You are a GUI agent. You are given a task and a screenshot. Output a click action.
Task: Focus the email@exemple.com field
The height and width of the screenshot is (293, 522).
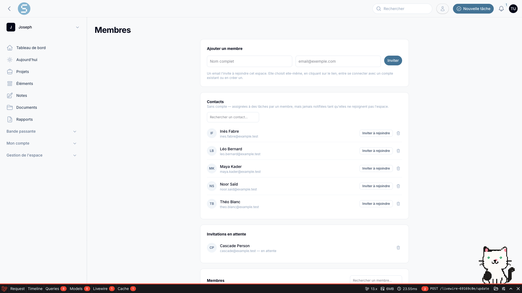[x=338, y=61]
